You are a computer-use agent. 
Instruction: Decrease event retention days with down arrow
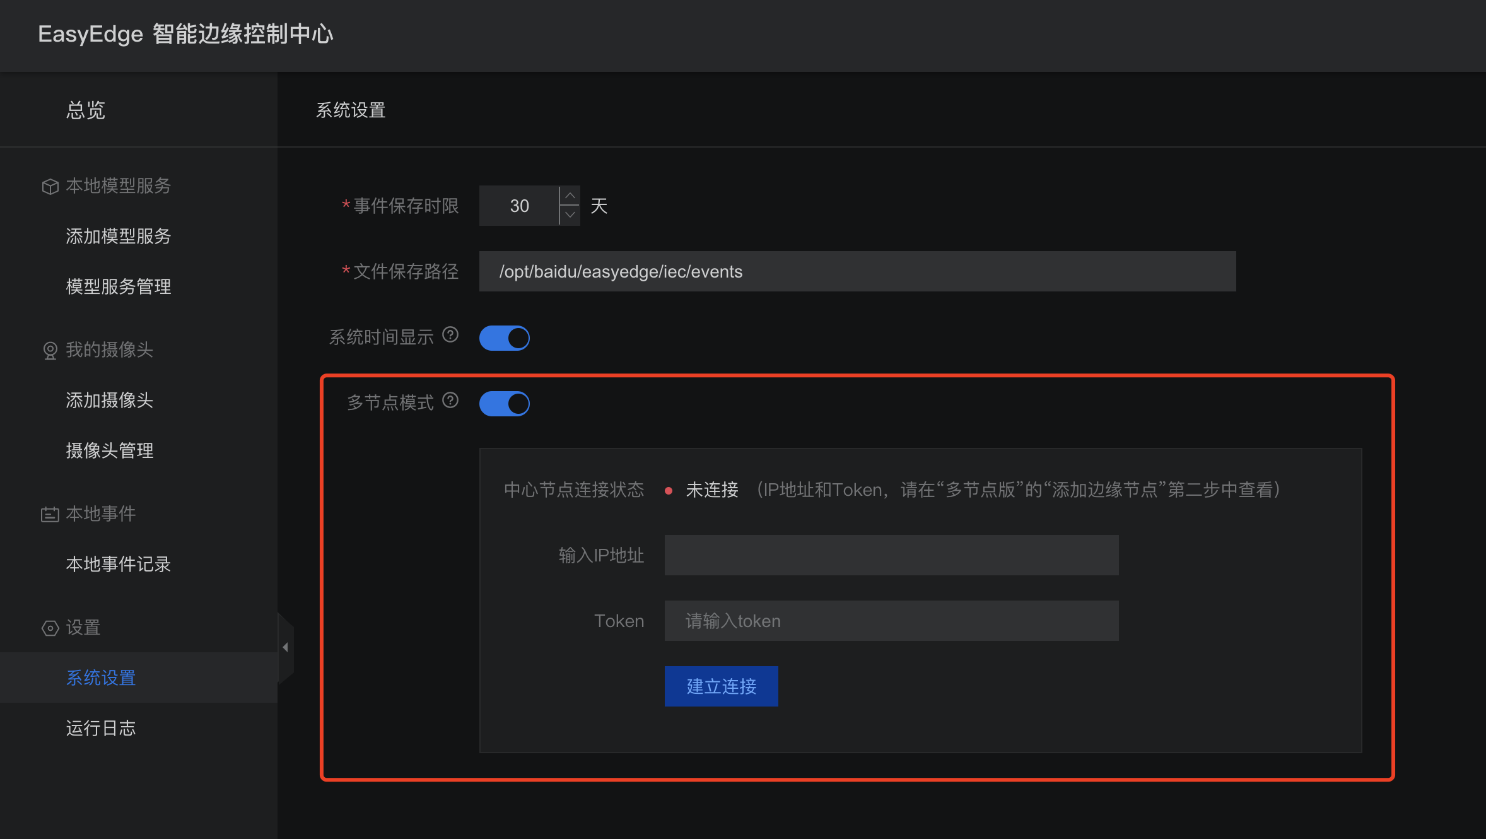pos(570,215)
